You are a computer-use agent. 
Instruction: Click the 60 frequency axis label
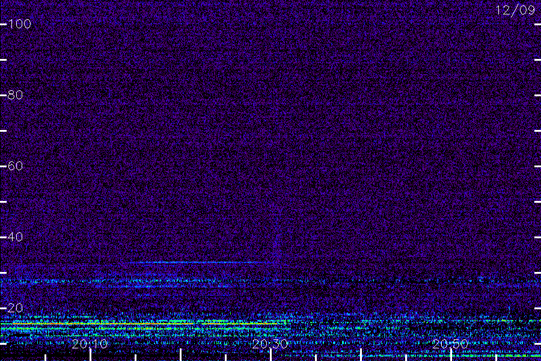(15, 166)
